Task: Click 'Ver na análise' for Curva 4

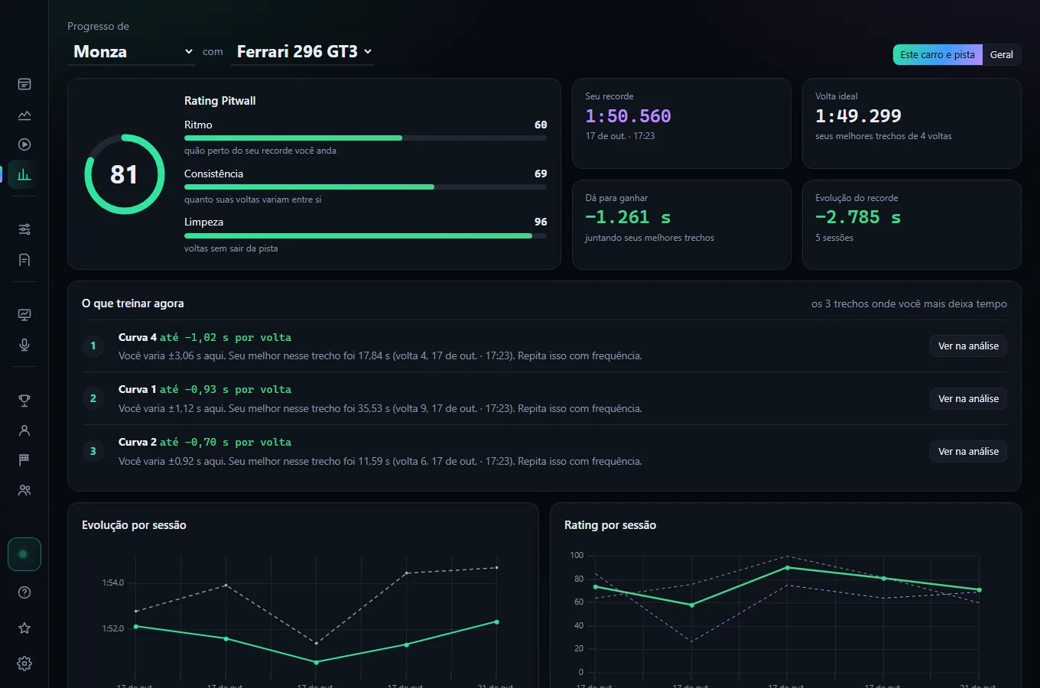Action: click(968, 346)
